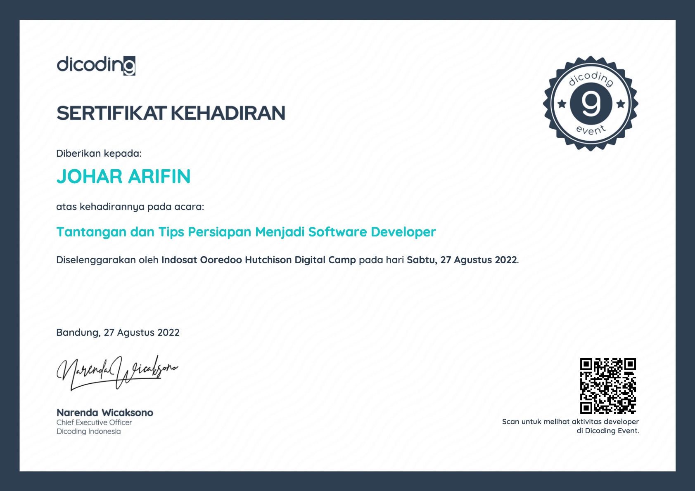Click the text 'Dicoding Indonesia'
This screenshot has height=491, width=695.
(x=89, y=432)
